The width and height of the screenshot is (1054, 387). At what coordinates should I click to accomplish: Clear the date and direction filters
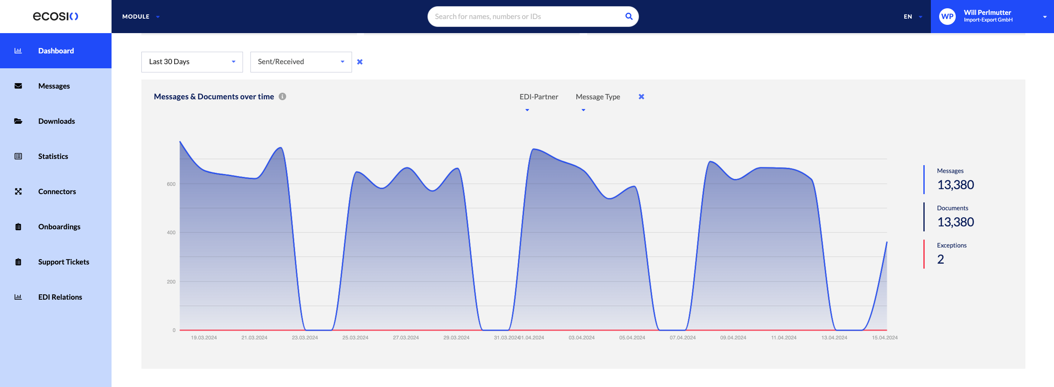pos(360,62)
